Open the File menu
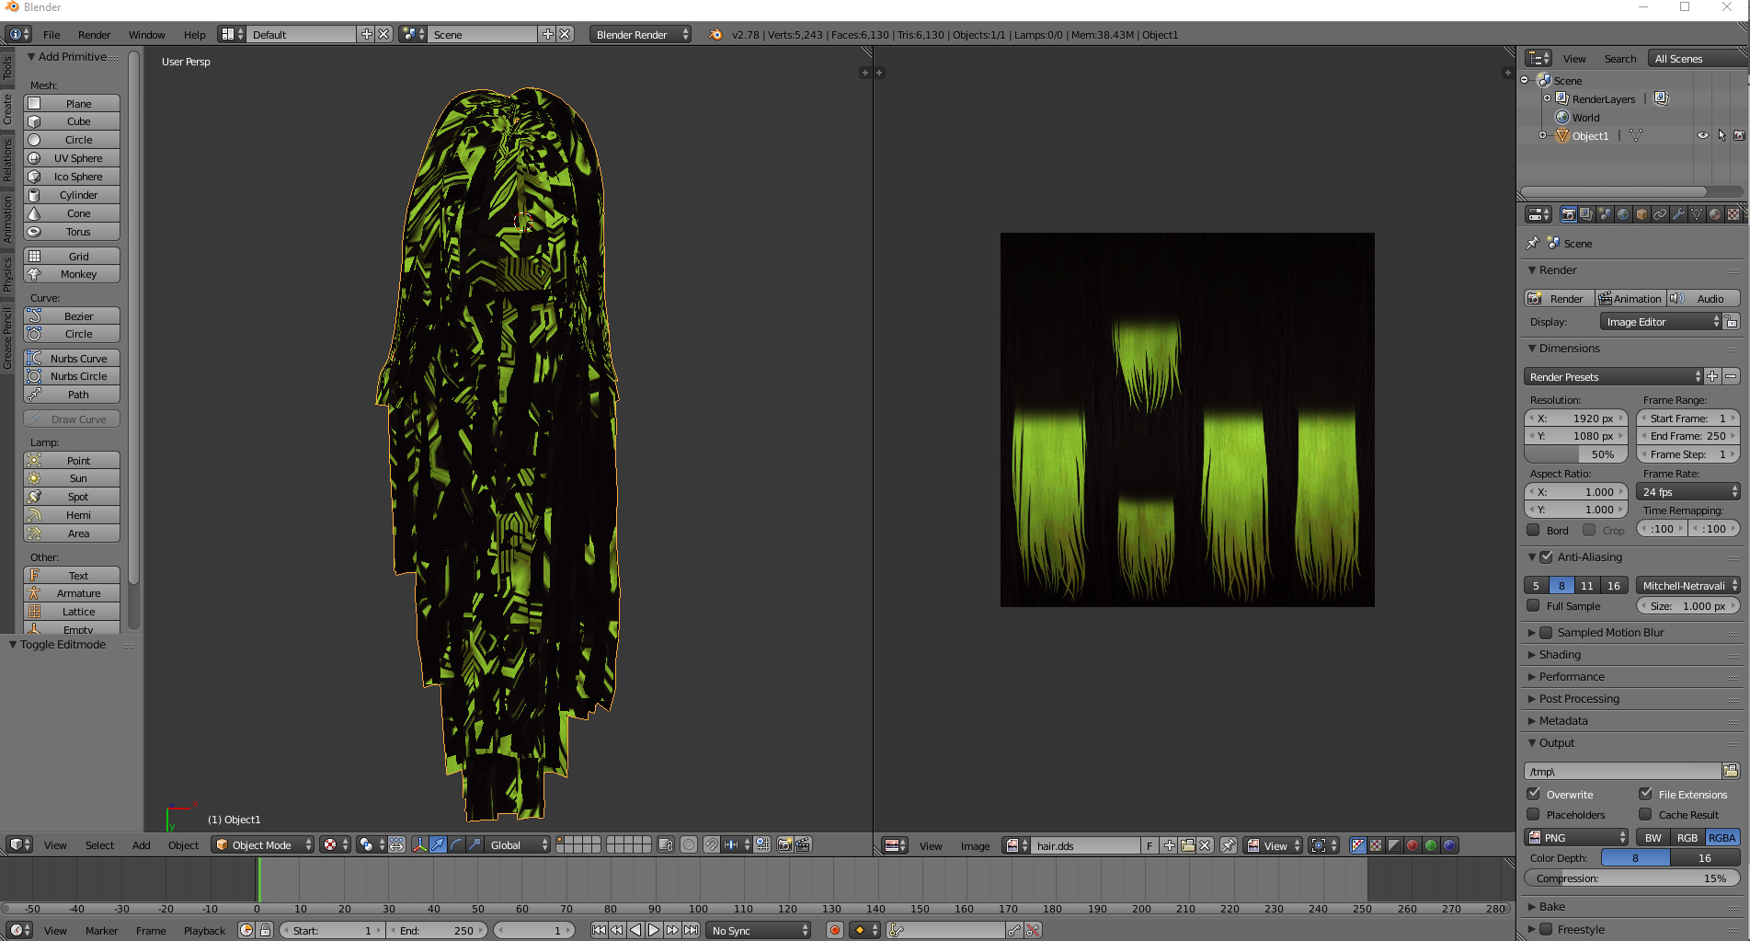Image resolution: width=1750 pixels, height=941 pixels. tap(51, 34)
